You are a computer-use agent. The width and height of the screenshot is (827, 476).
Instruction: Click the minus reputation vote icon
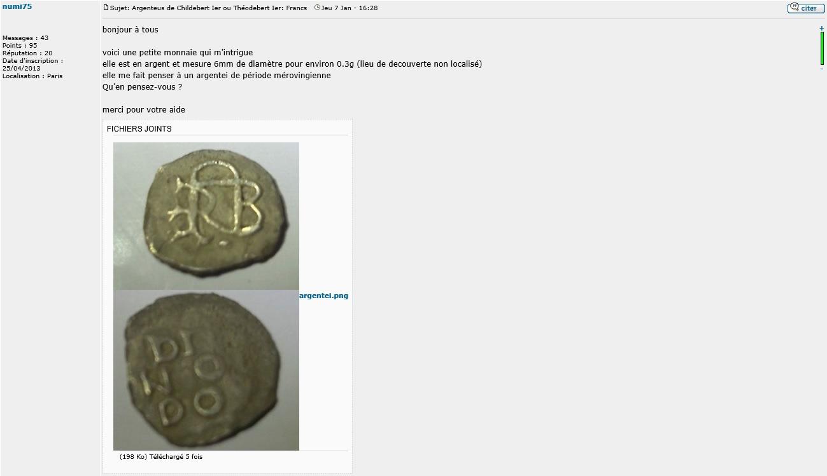pyautogui.click(x=822, y=69)
